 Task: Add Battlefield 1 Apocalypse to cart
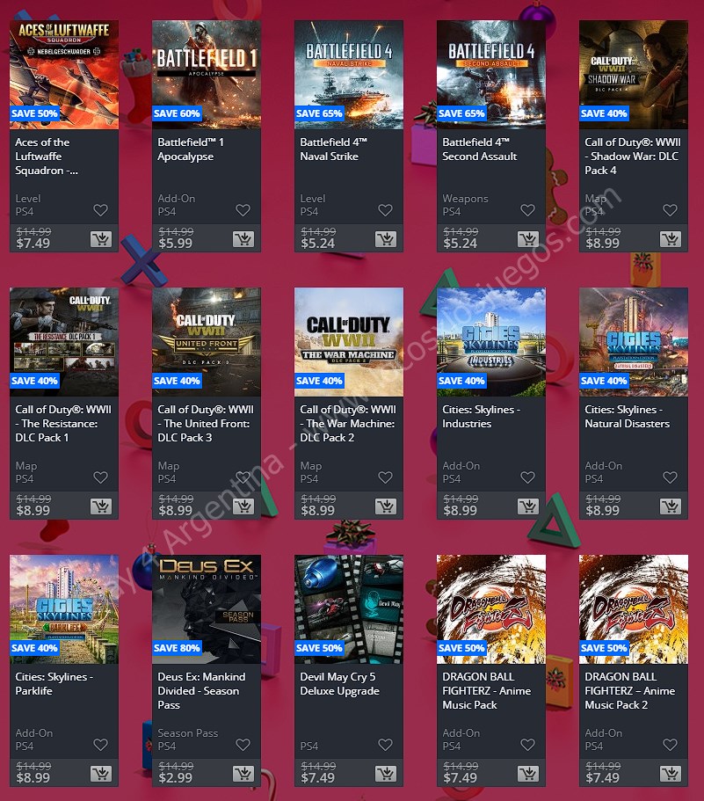[x=243, y=238]
